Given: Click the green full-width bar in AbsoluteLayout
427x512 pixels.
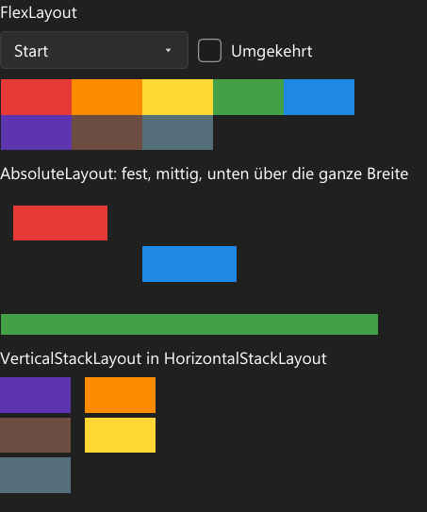Looking at the screenshot, I should pos(189,324).
